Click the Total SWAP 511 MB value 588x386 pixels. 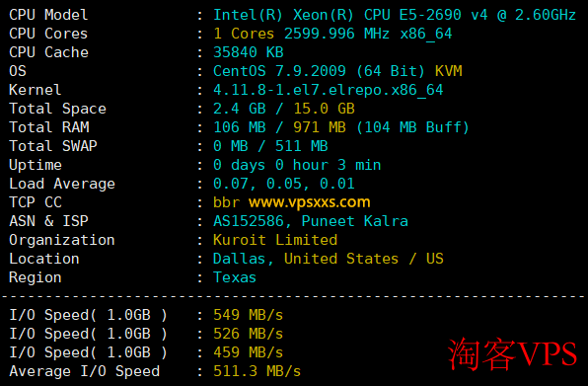point(302,146)
